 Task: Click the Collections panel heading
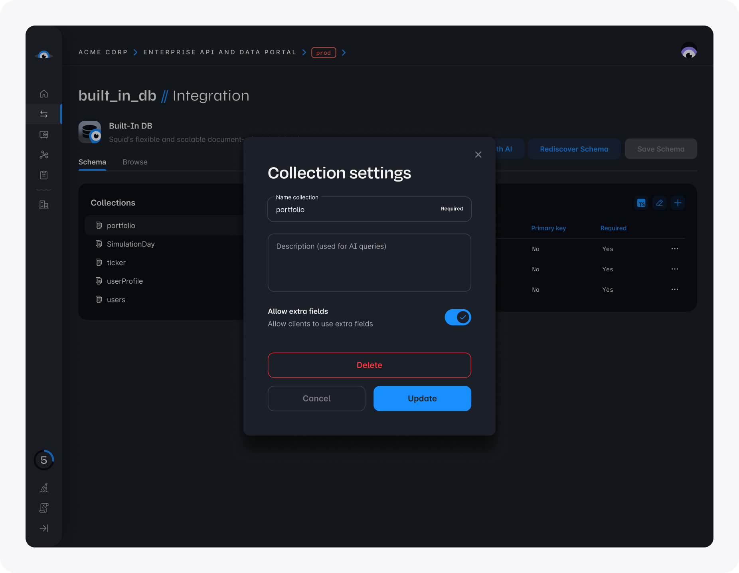pos(113,203)
